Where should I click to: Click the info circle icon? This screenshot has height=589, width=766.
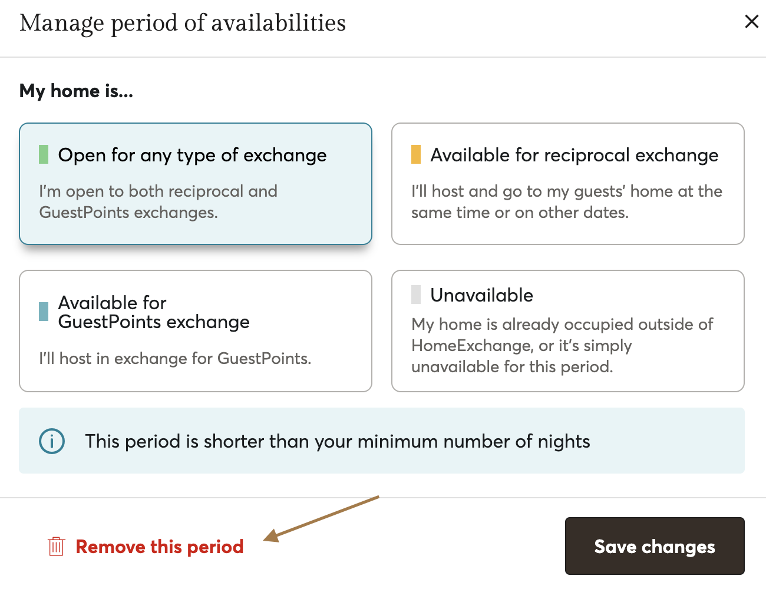(52, 441)
